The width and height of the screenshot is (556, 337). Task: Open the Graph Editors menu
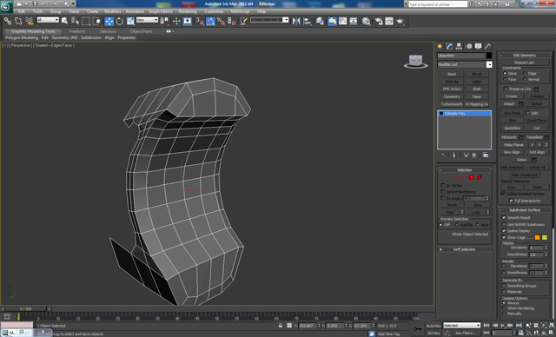[x=160, y=11]
